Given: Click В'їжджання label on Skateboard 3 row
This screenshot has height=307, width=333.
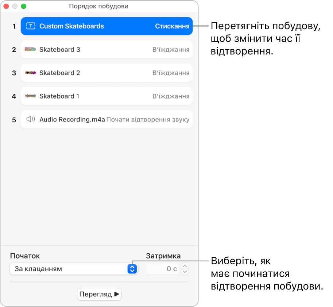Looking at the screenshot, I should [171, 50].
